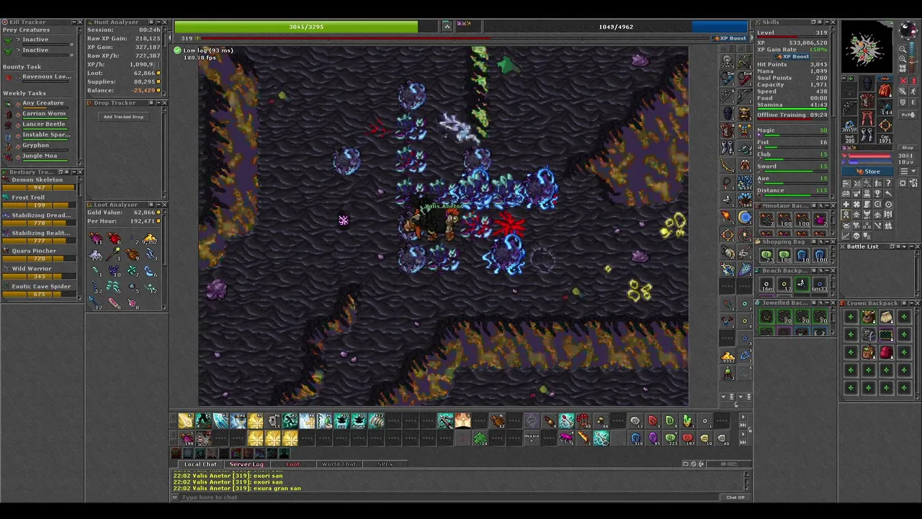Collapse the Hunt Analyser panel
Image resolution: width=922 pixels, height=519 pixels.
coord(158,22)
